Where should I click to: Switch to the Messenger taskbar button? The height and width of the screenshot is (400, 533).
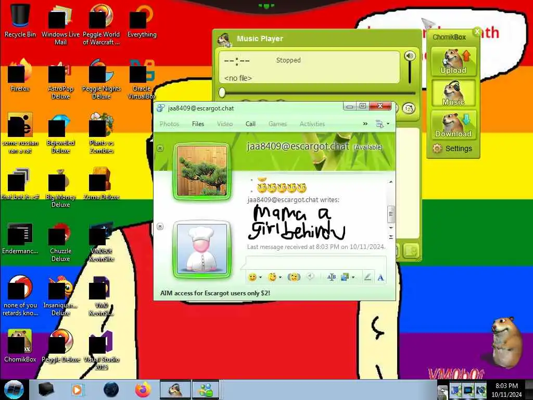pyautogui.click(x=206, y=390)
